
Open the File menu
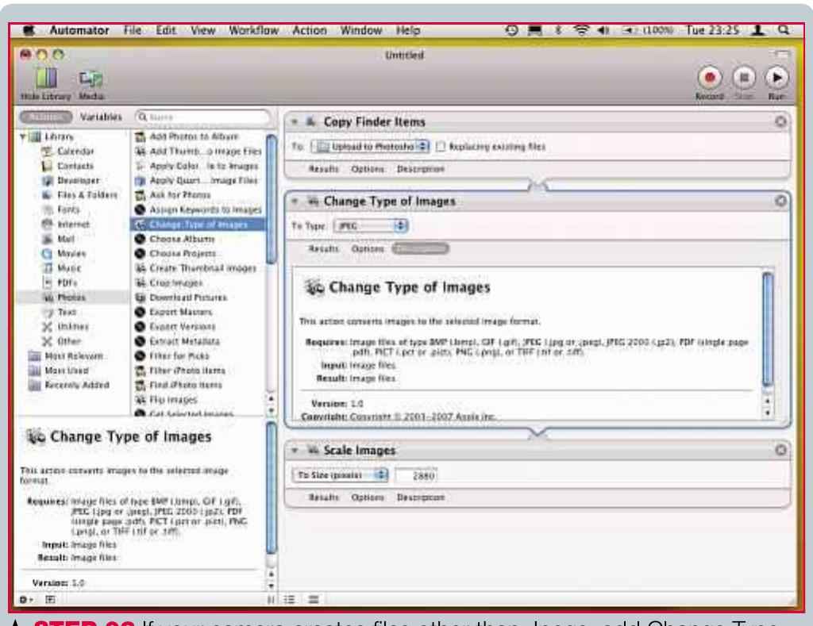tap(133, 30)
